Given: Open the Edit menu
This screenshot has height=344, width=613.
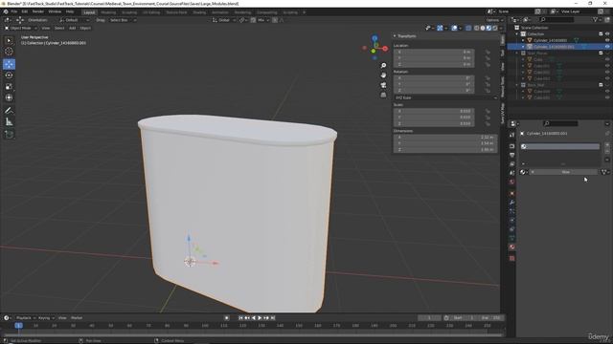Looking at the screenshot, I should click(25, 12).
